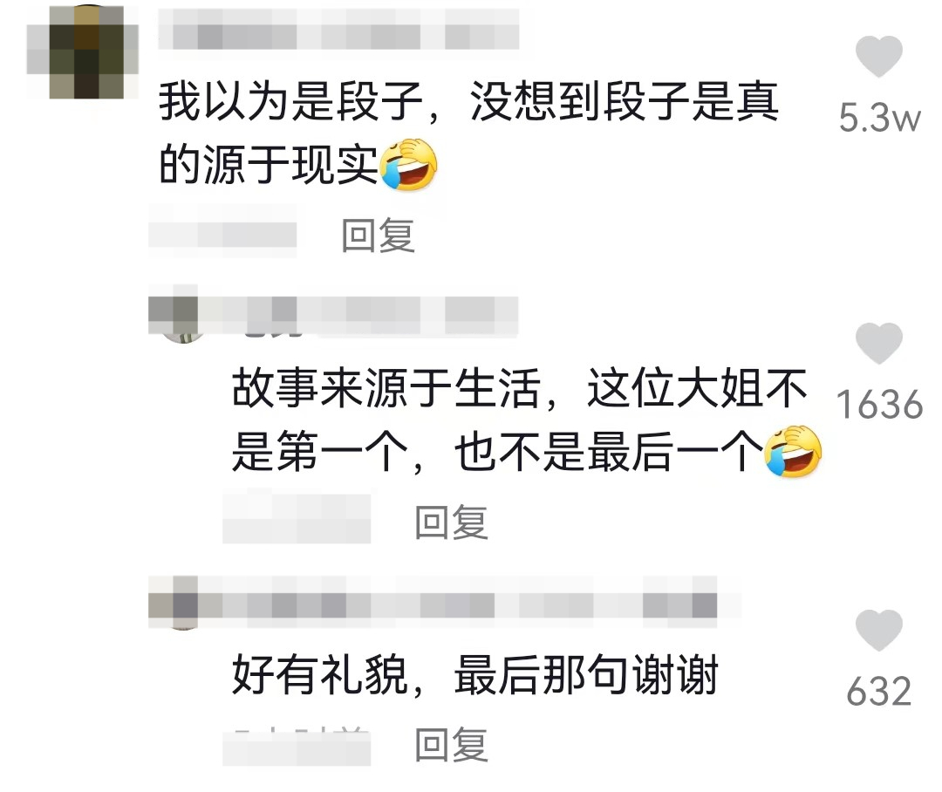Open the pixelated avatar of the top commenter
This screenshot has width=942, height=792.
[x=82, y=51]
